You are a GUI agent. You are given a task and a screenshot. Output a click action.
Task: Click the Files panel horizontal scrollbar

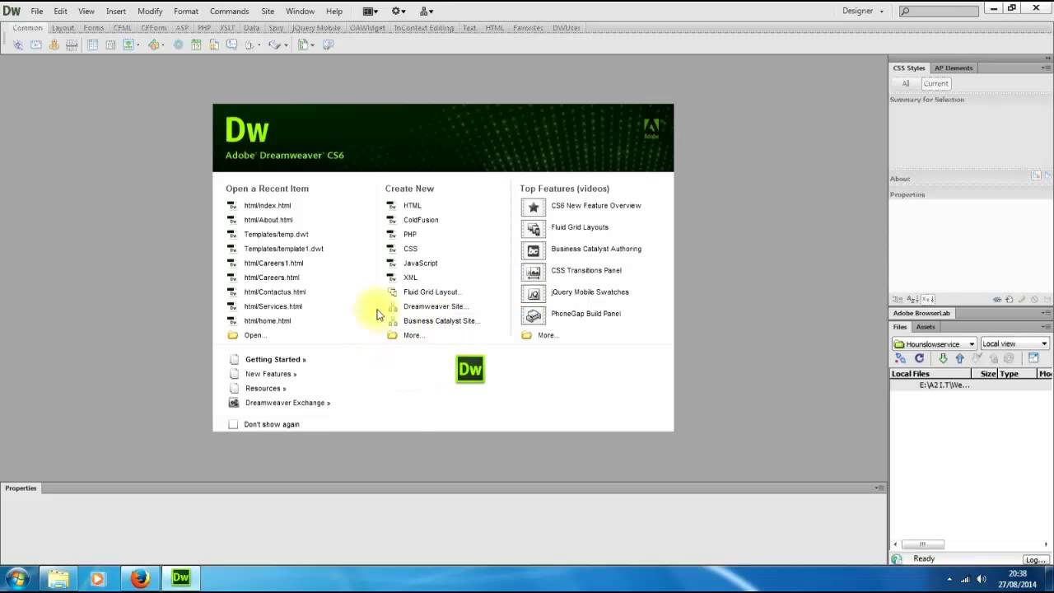tap(921, 544)
